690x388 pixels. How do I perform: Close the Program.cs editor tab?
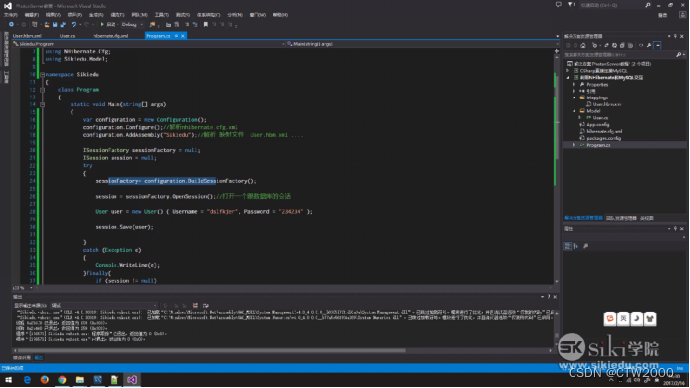(183, 36)
